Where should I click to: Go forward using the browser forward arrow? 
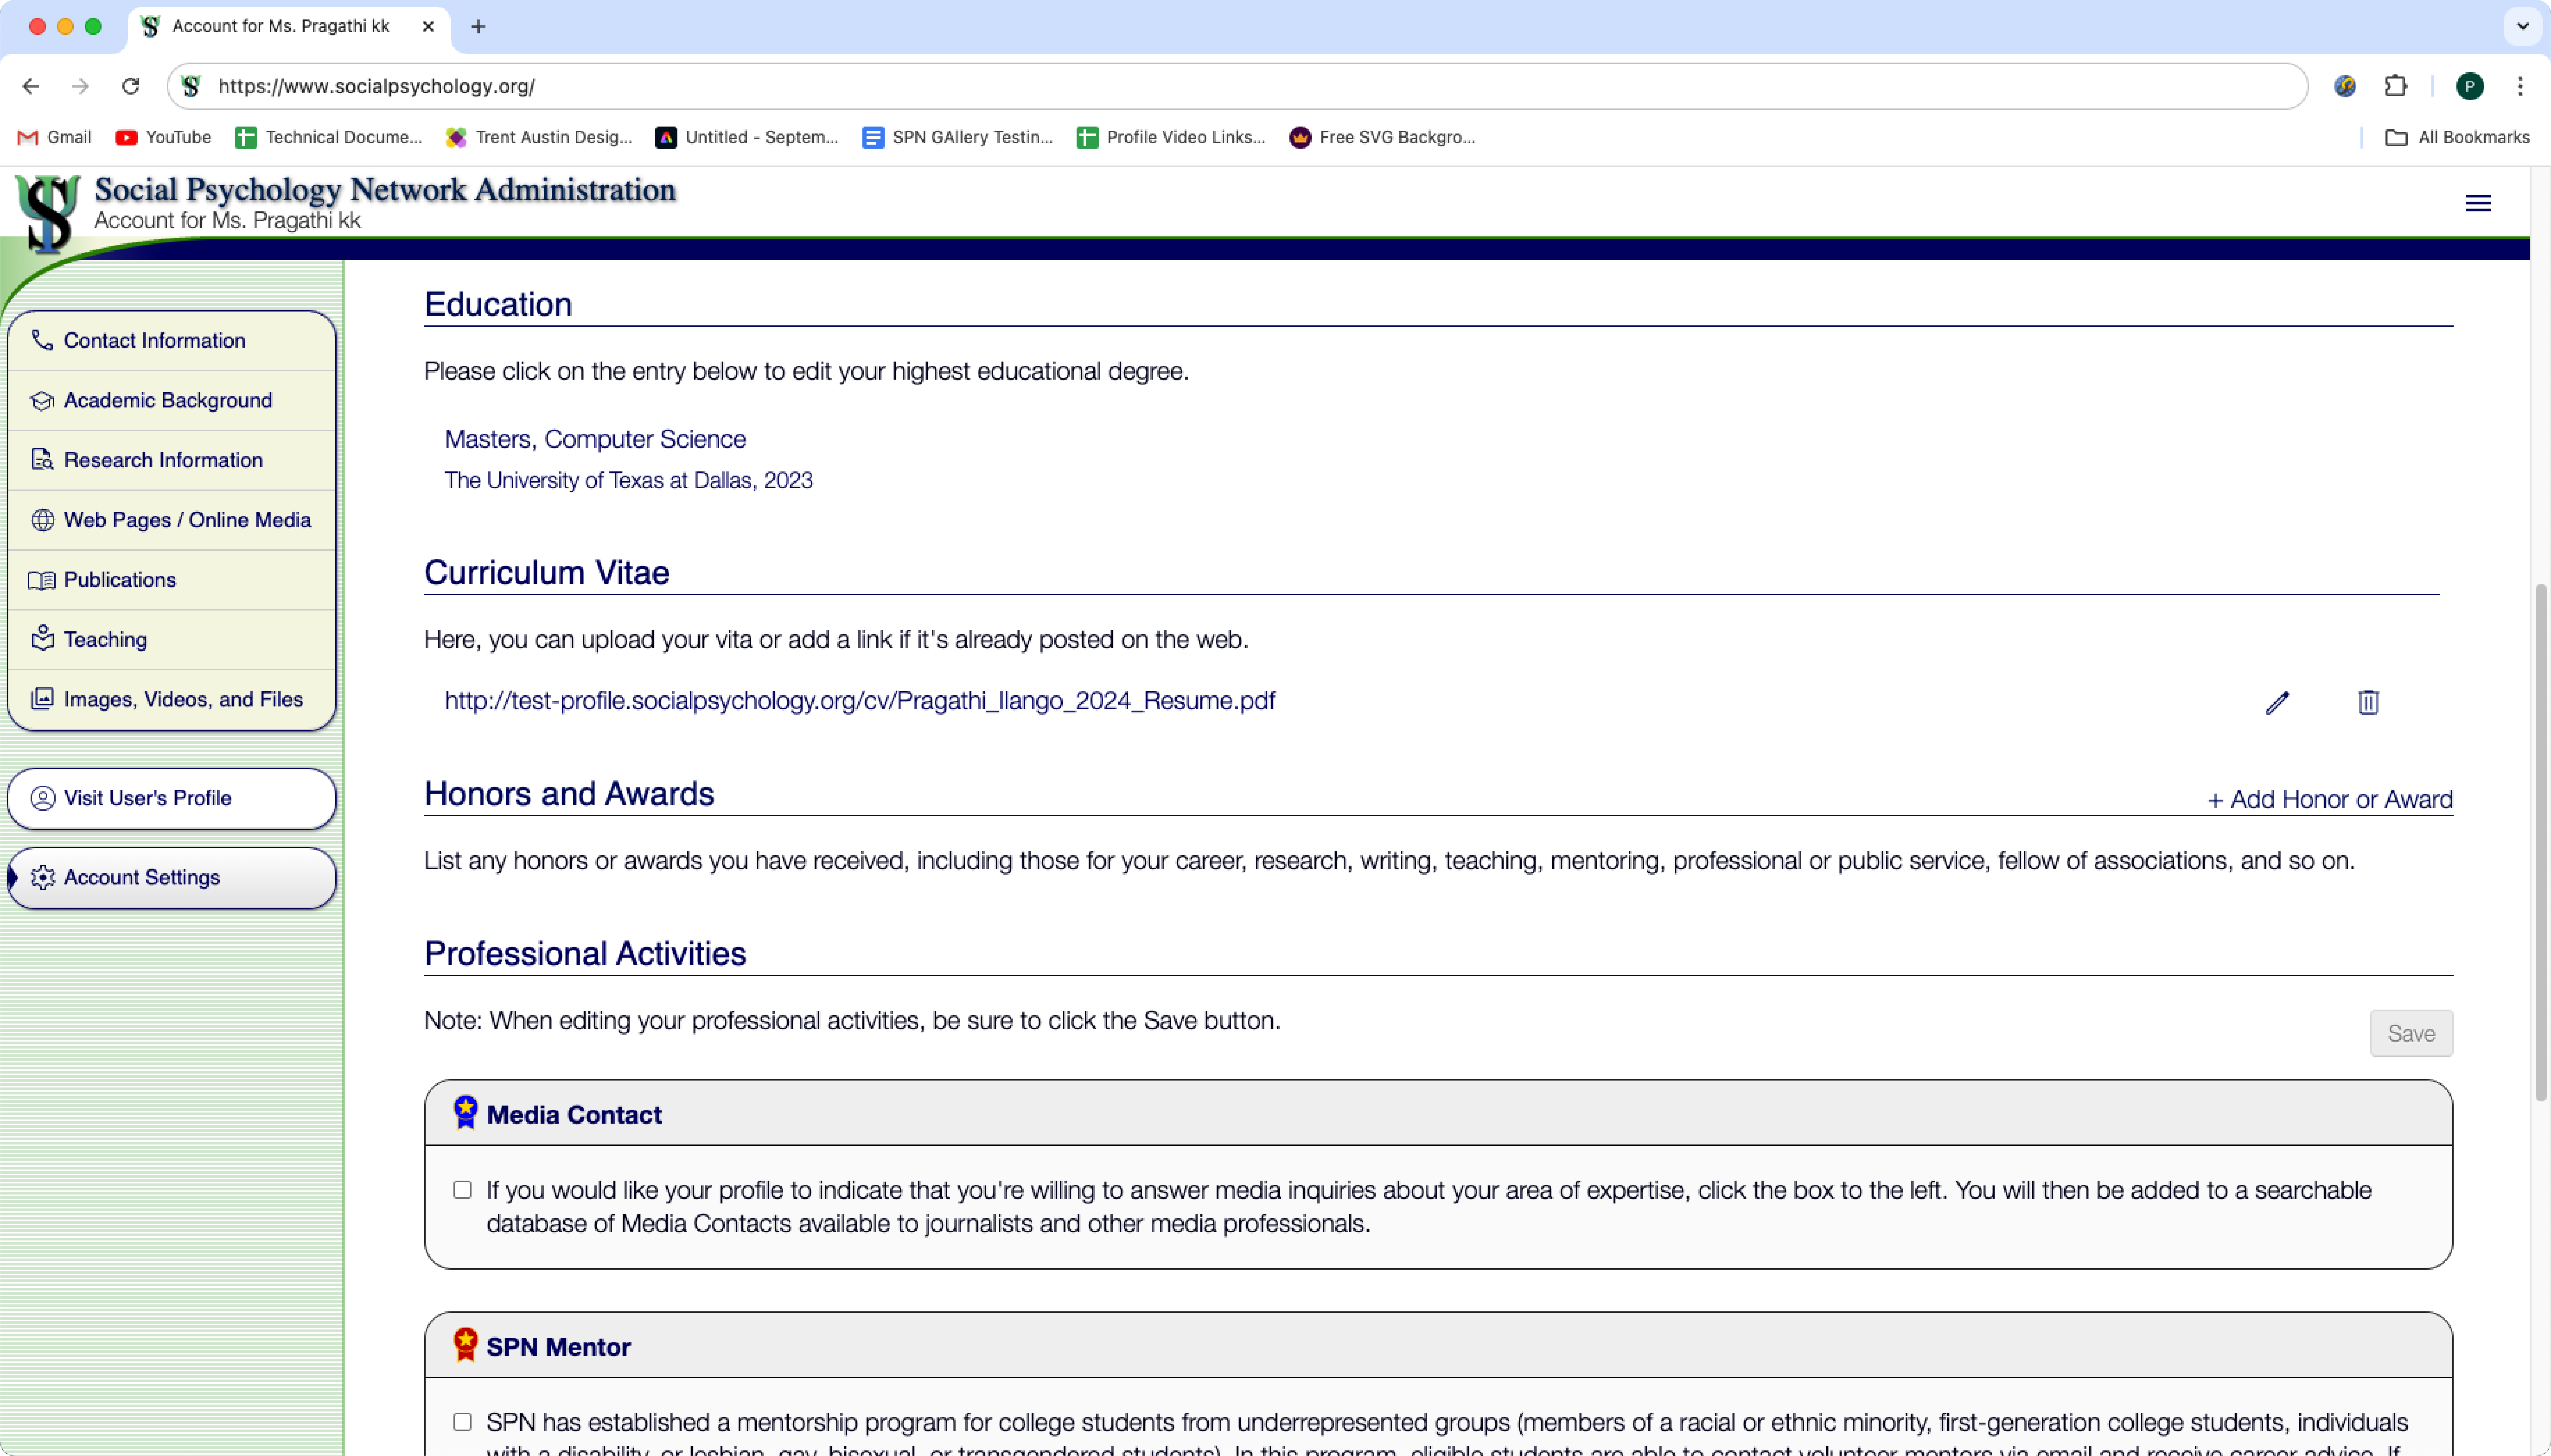81,86
